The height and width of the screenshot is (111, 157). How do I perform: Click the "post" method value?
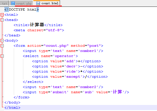coord(94,46)
